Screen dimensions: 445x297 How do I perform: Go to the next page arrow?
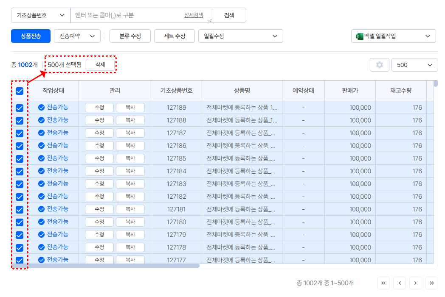tap(415, 283)
